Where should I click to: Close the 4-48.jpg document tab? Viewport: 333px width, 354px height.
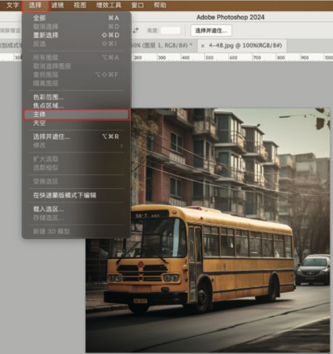tap(203, 46)
